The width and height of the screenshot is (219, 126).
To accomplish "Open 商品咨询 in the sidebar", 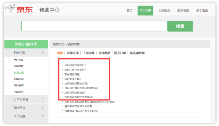I will tap(19, 85).
